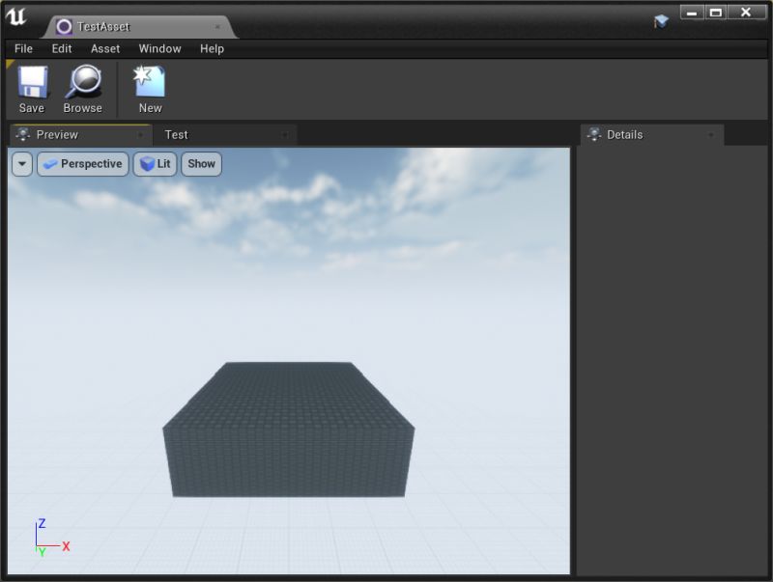Toggle Lit viewport shading mode
Screen dimensions: 773x582
tap(156, 164)
